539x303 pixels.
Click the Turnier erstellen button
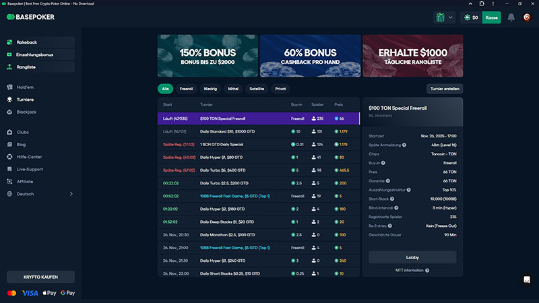click(445, 88)
